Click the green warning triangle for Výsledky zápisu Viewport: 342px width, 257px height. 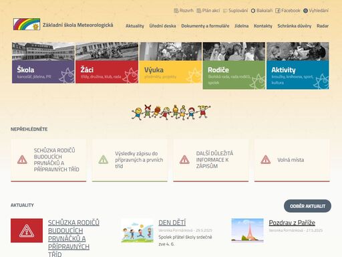[x=104, y=160]
